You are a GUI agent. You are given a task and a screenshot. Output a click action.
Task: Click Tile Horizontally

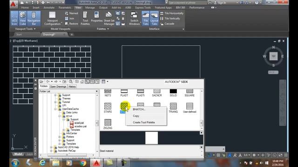click(x=172, y=13)
